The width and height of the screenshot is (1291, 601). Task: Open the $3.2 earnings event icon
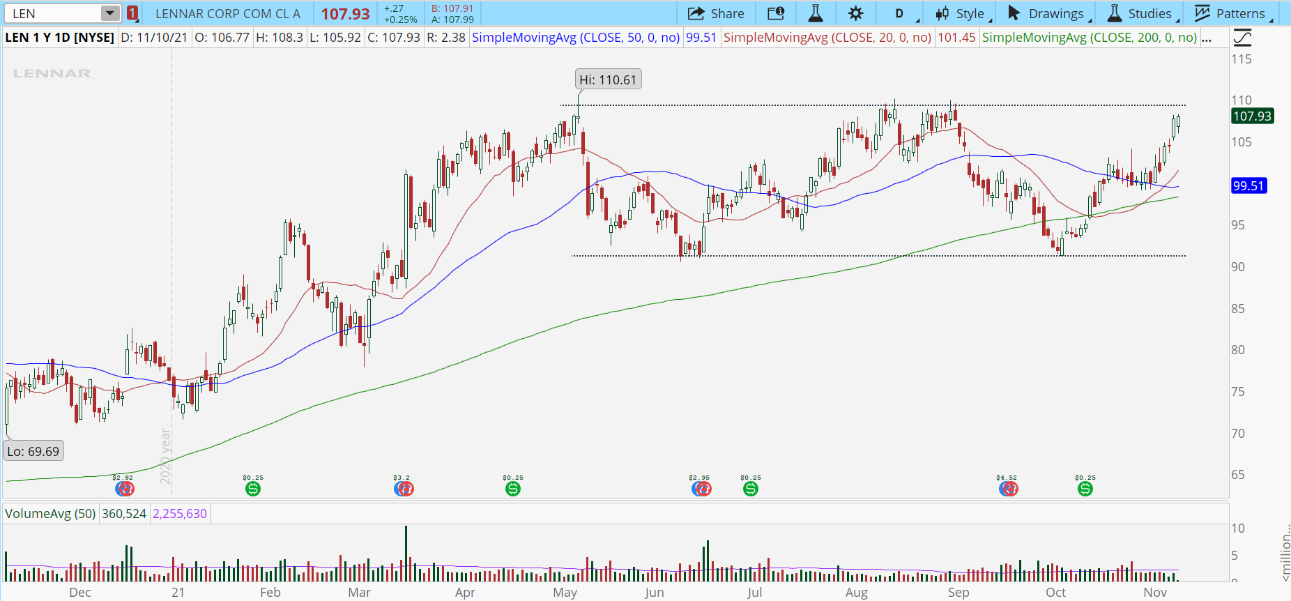click(404, 489)
